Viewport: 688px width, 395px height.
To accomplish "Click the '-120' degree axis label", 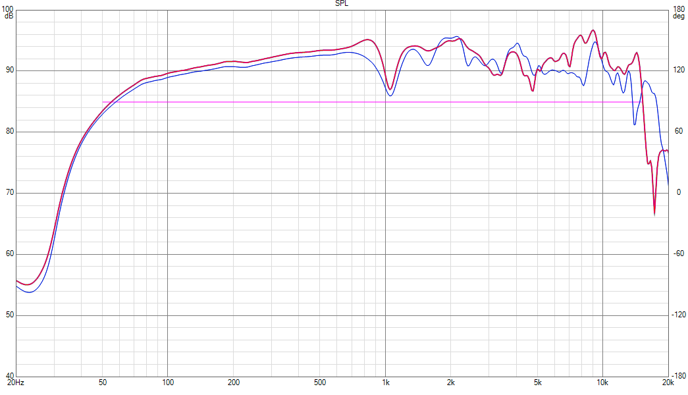I will 679,315.
